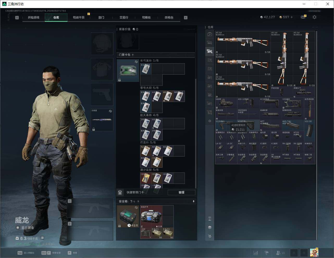
Task: Select the 安全箱 safe box thumbnail
Action: (x=128, y=216)
